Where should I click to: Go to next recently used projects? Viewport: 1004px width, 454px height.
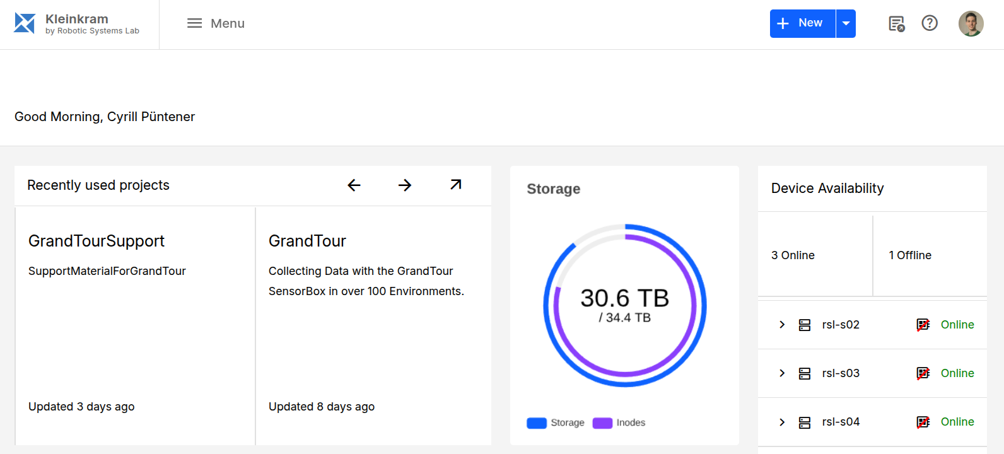[x=405, y=185]
